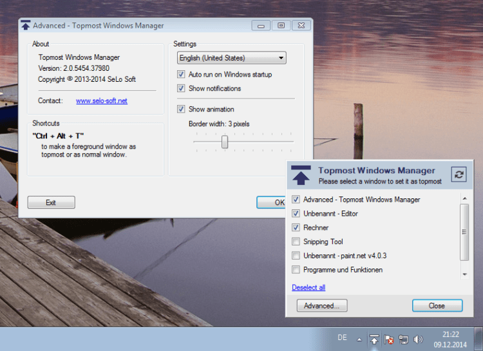Click Copyright 2013-2014 SeLo Soft text
Image resolution: width=483 pixels, height=351 pixels.
[x=87, y=79]
